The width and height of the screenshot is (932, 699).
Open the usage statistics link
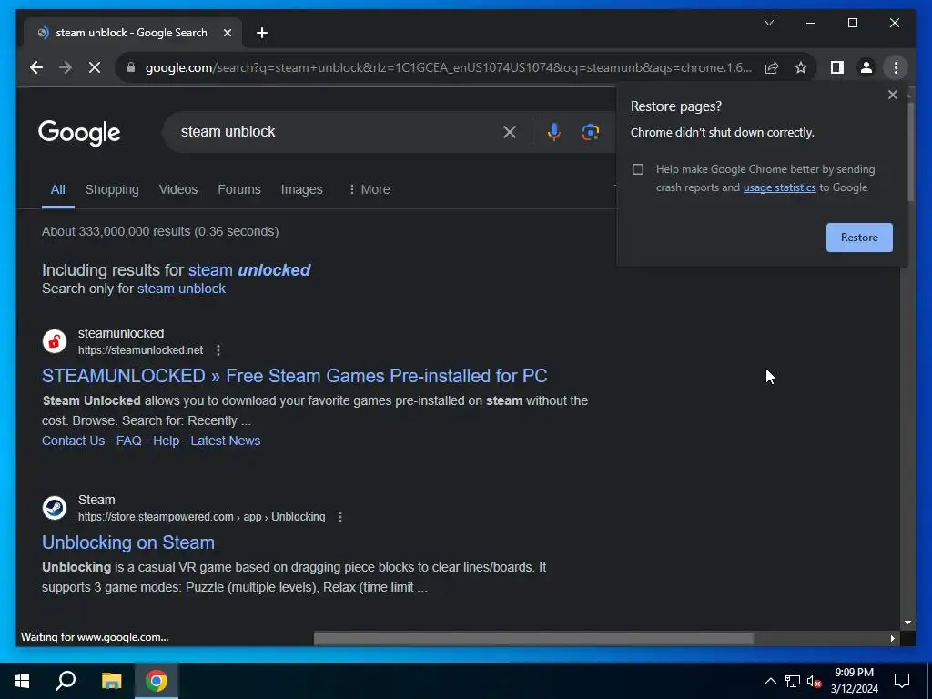[779, 187]
